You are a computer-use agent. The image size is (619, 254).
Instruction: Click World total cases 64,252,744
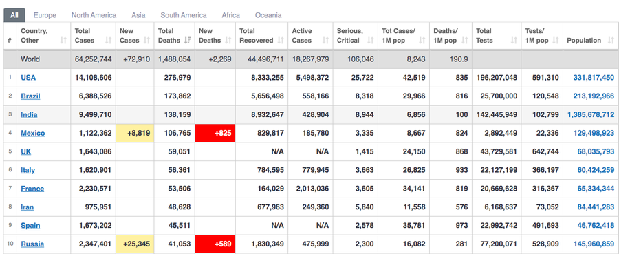93,60
